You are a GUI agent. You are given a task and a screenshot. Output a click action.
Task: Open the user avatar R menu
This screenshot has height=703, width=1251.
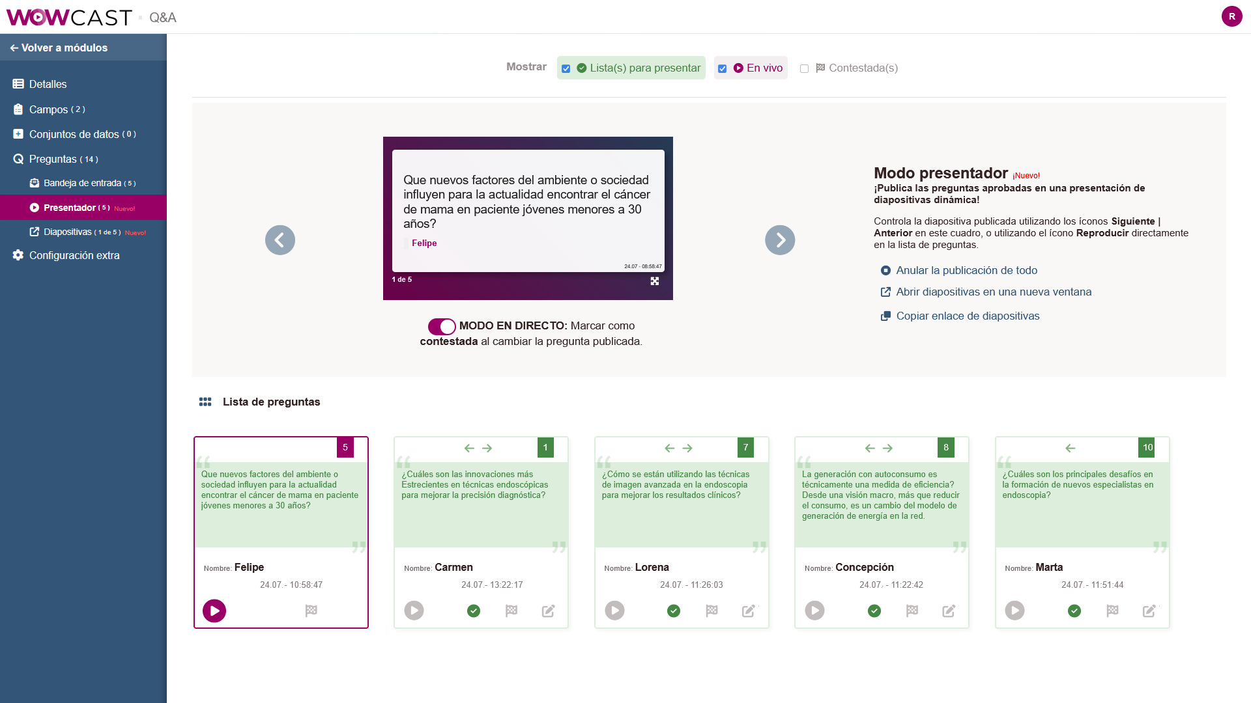click(1231, 16)
